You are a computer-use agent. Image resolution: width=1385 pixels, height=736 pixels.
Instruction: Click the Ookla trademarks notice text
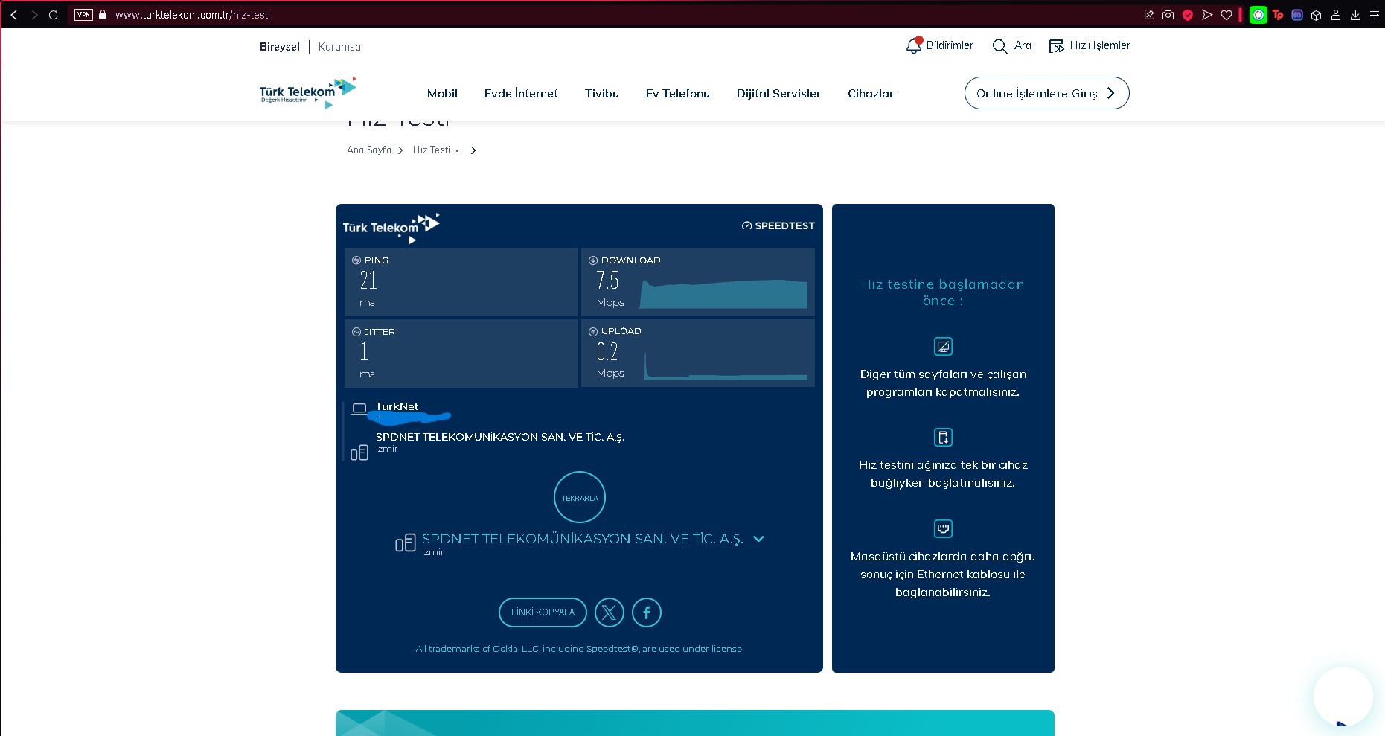(x=580, y=649)
